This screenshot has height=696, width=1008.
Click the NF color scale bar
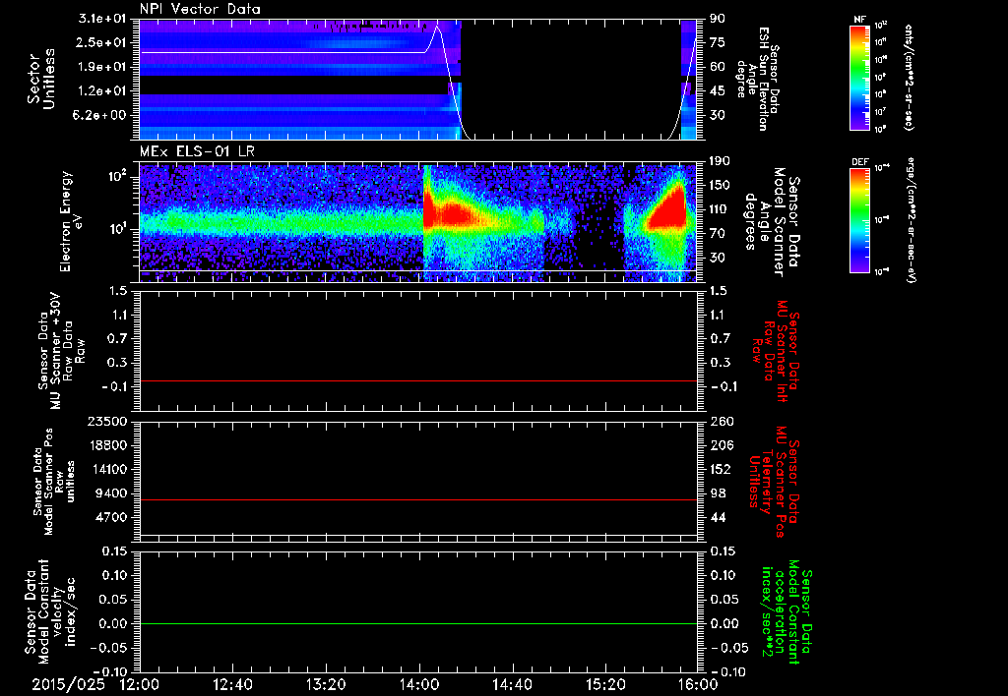860,77
